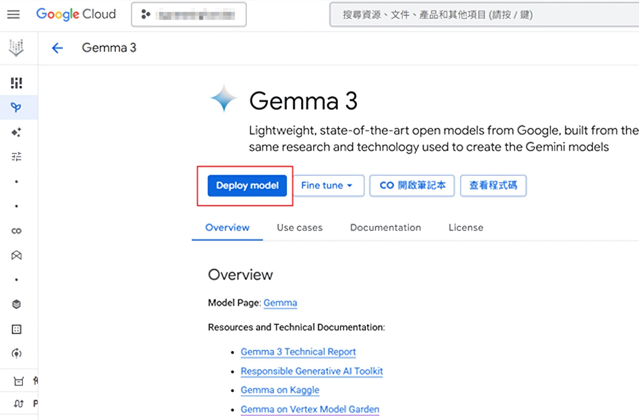
Task: Open the project selector dropdown
Action: coord(188,15)
